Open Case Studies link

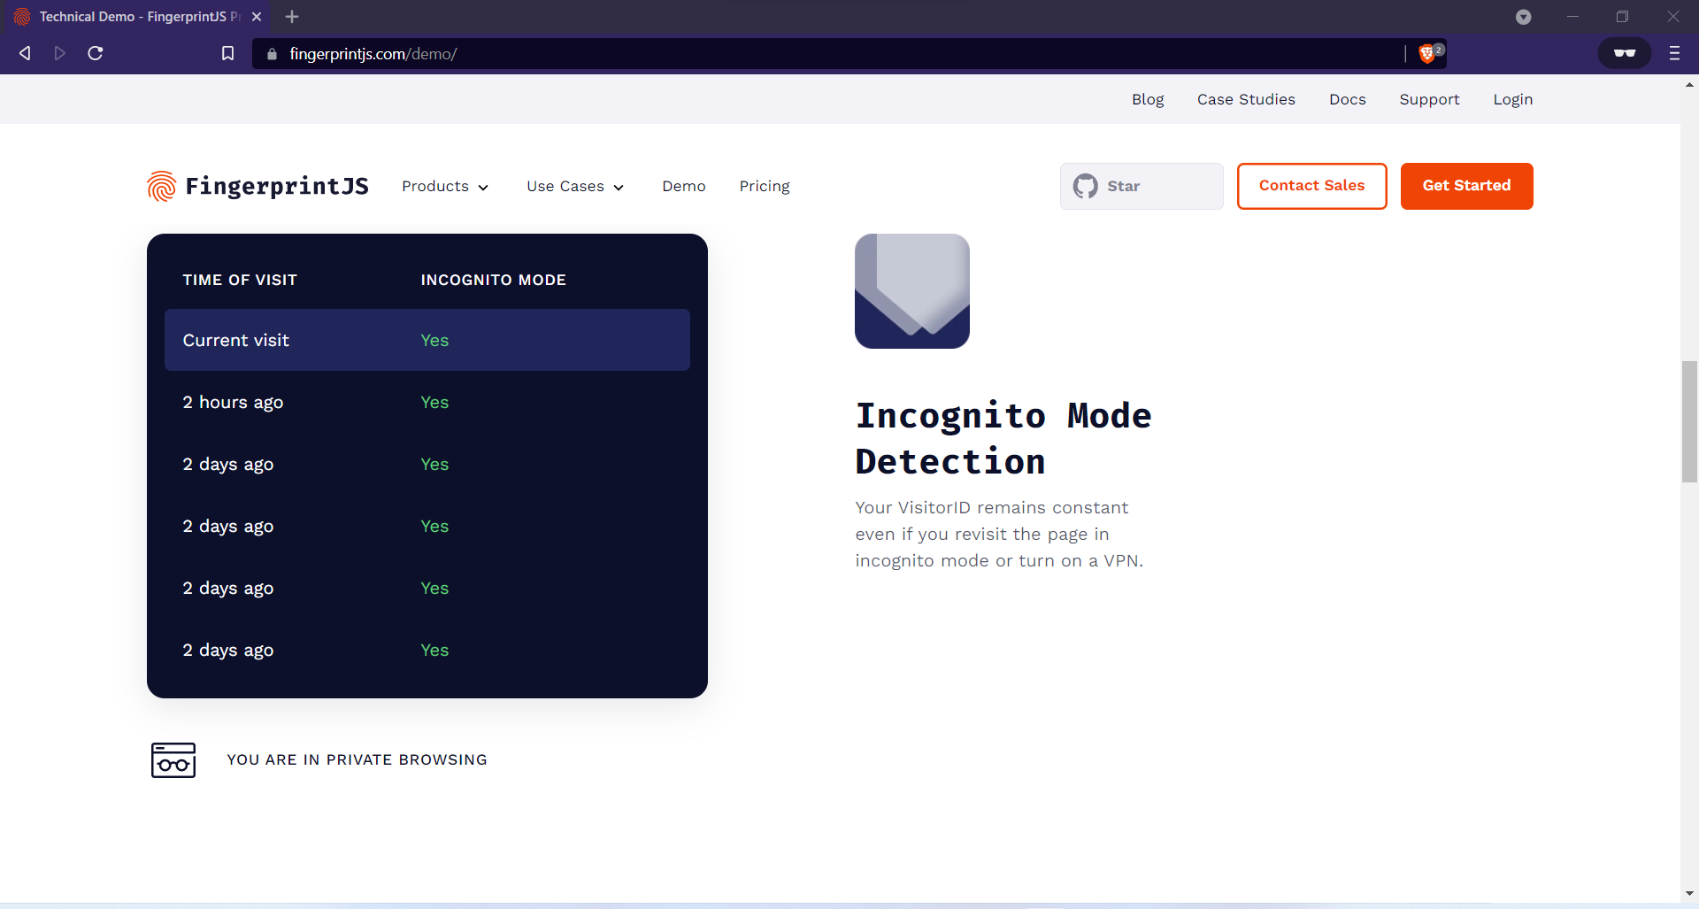click(1246, 99)
